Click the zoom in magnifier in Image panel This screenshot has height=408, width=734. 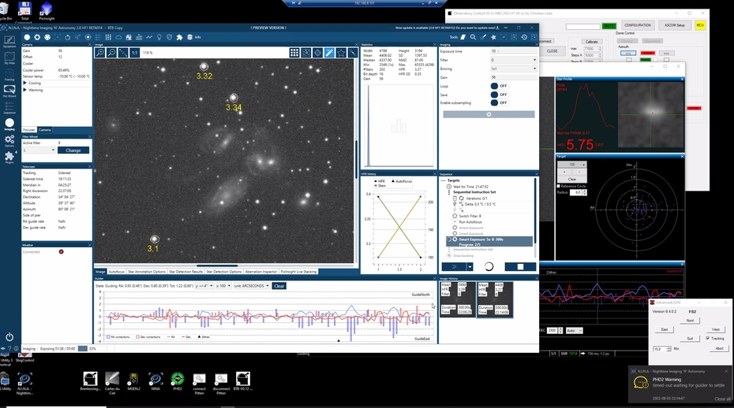[100, 53]
